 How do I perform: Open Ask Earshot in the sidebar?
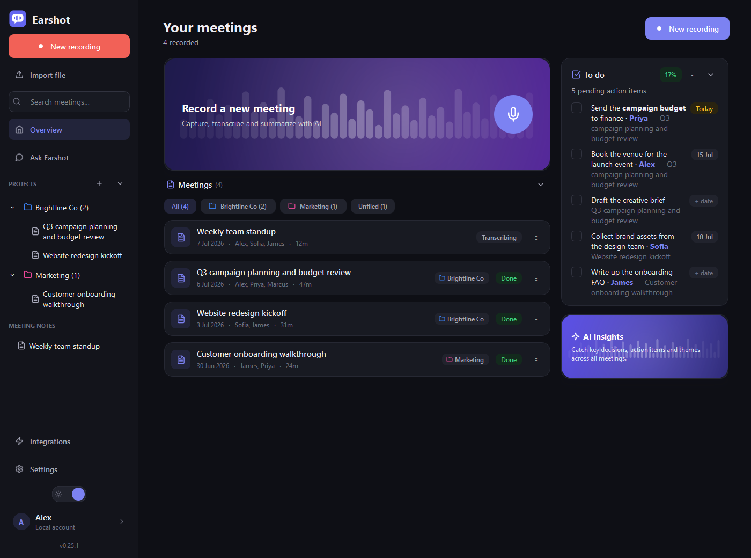pyautogui.click(x=69, y=157)
